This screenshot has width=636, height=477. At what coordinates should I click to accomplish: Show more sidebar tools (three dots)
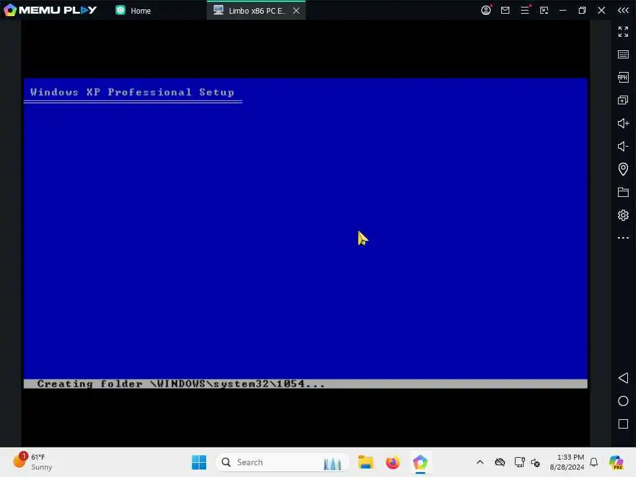623,238
